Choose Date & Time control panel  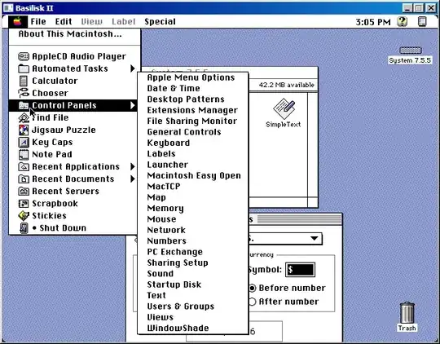tap(193, 89)
